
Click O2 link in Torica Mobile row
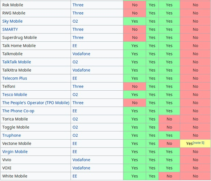click(x=75, y=119)
